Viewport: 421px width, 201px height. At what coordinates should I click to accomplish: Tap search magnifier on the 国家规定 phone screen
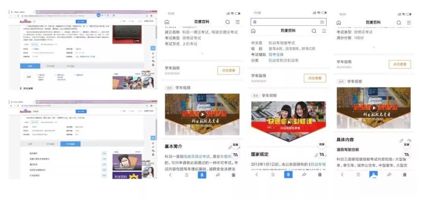pos(314,31)
